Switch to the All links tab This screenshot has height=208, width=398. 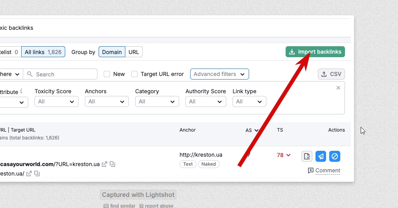click(43, 52)
